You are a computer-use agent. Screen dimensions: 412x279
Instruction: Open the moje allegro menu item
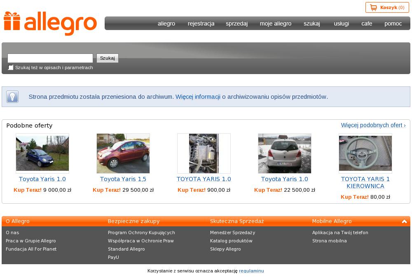(276, 23)
